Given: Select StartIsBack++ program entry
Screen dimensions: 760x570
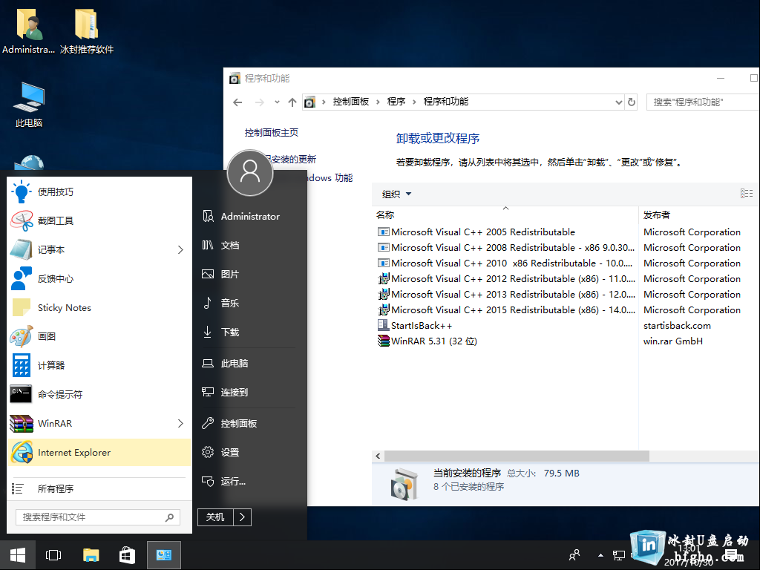Looking at the screenshot, I should point(414,325).
